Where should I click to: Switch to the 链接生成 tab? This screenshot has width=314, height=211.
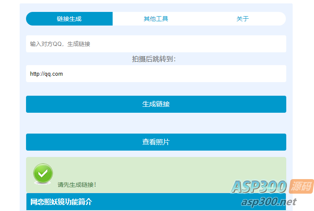click(x=69, y=19)
